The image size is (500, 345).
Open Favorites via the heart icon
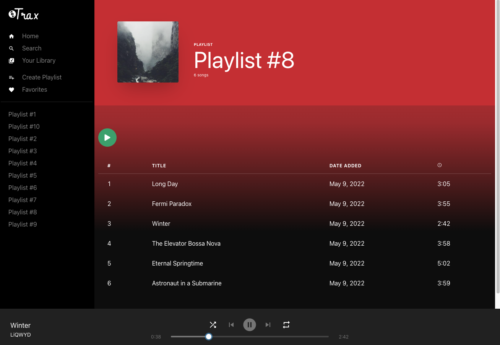pos(11,89)
